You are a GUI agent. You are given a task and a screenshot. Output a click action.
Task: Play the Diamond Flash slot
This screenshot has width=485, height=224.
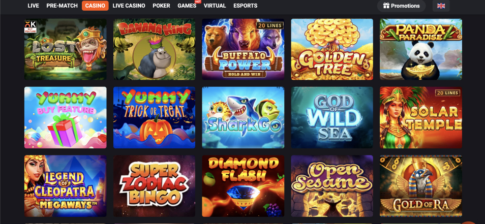tap(243, 186)
